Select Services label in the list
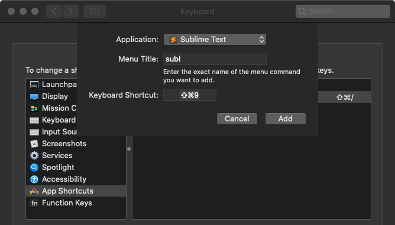 pyautogui.click(x=57, y=156)
